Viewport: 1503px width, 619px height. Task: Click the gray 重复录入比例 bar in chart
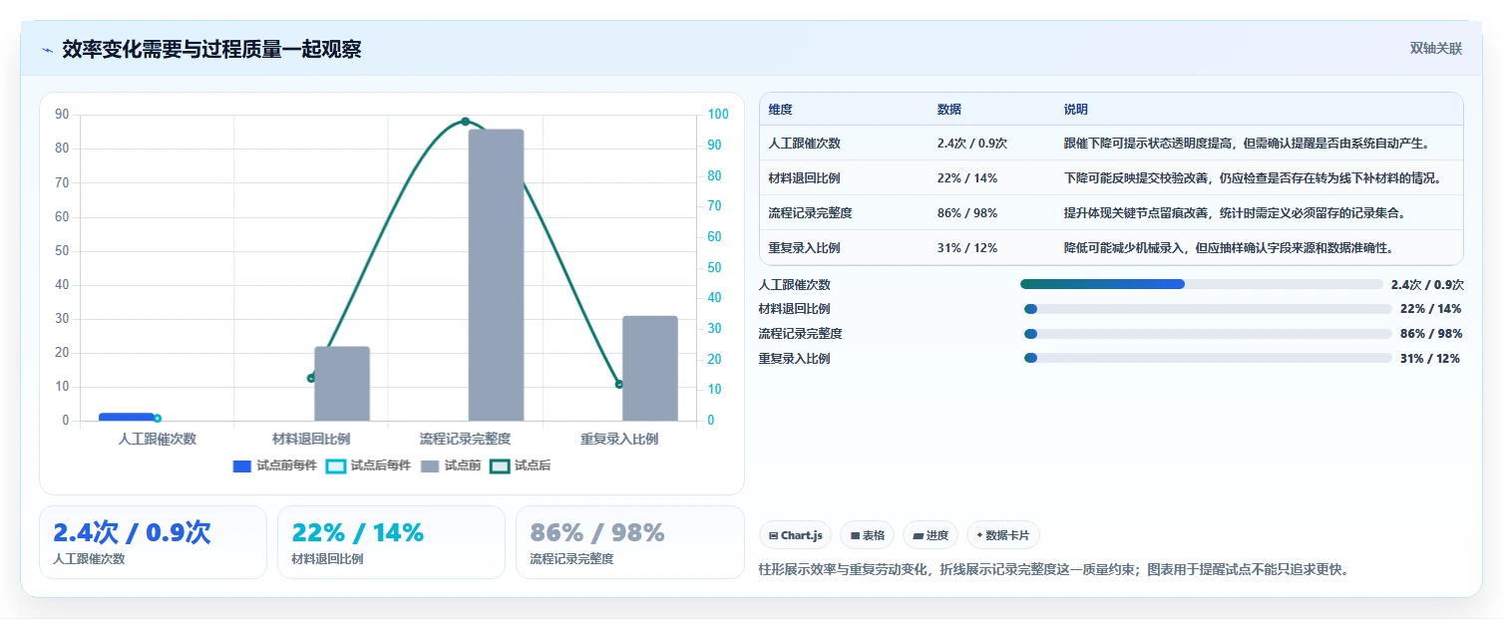point(650,368)
